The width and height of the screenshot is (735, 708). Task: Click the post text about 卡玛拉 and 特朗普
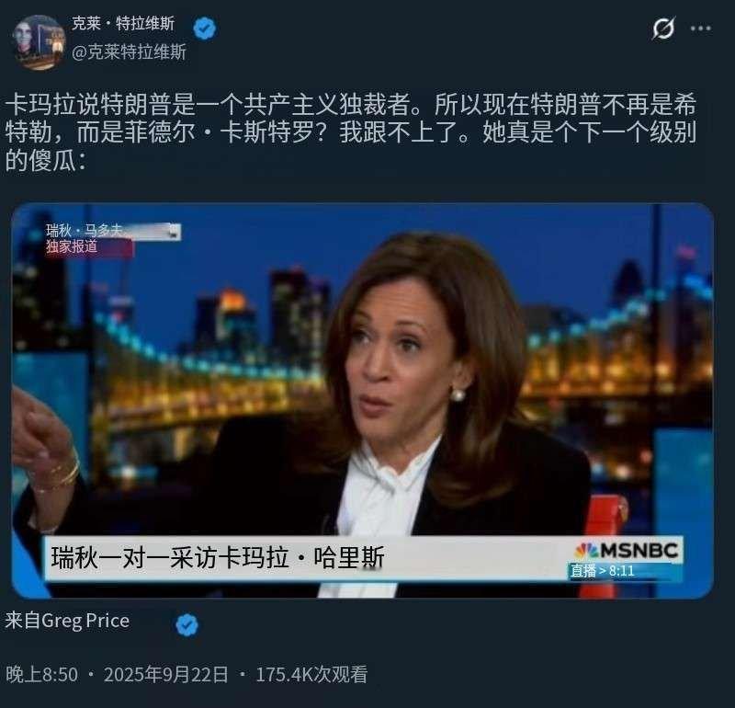pos(351,131)
